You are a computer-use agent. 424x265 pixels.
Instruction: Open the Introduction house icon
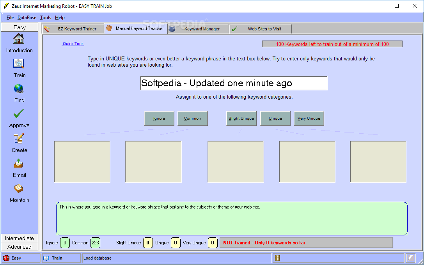click(x=19, y=39)
